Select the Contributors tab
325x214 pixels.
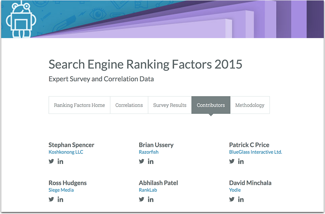211,105
